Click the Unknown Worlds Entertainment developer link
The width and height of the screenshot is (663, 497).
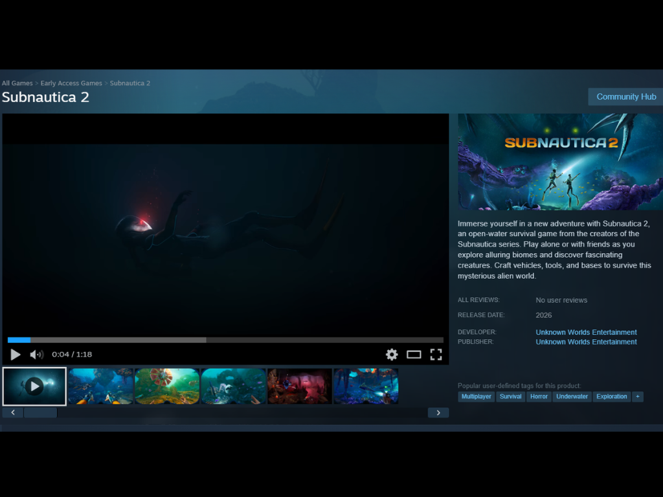point(586,332)
